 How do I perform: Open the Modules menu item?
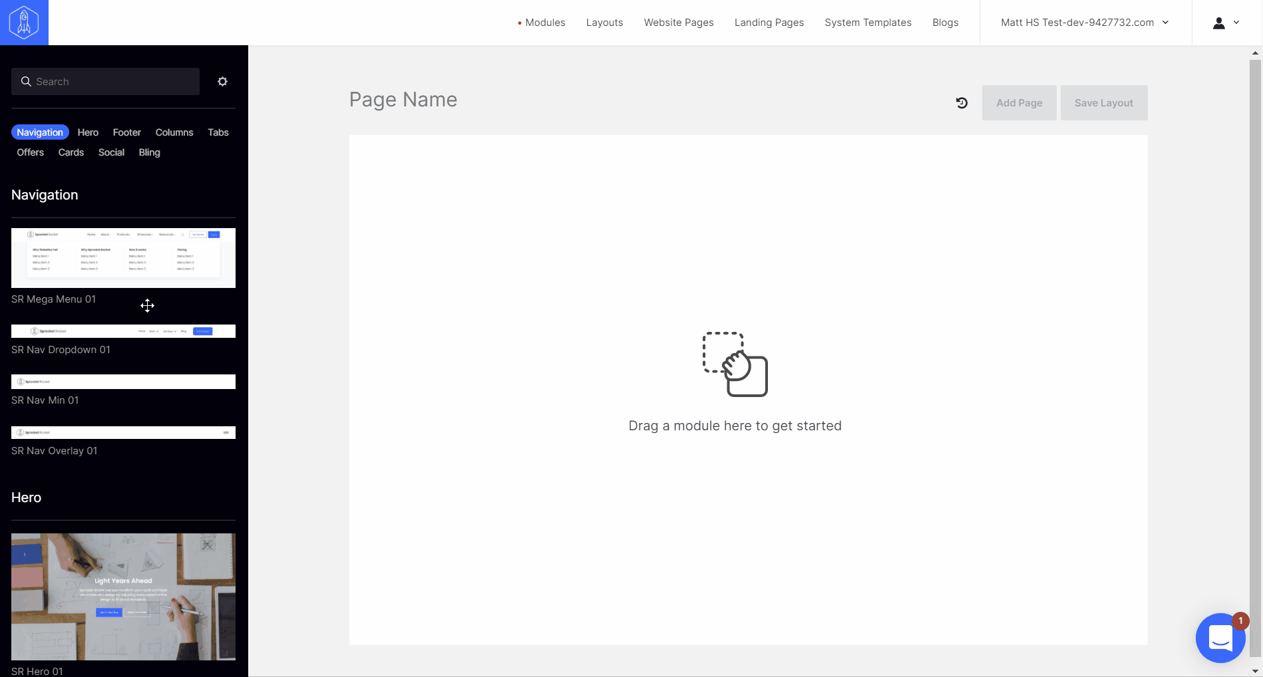tap(544, 23)
